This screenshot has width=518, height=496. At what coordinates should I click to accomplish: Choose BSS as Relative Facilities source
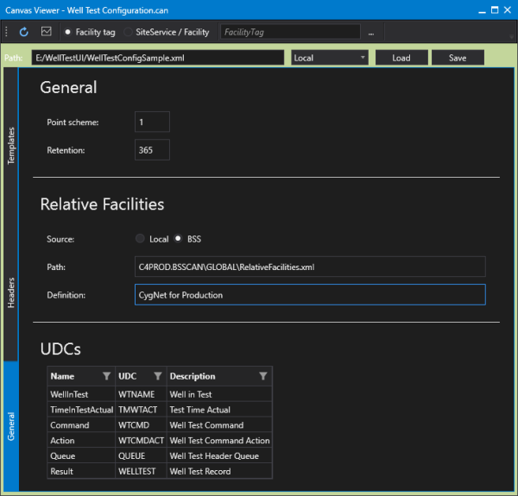point(178,238)
